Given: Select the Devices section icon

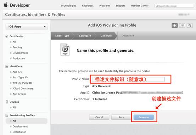Looking at the screenshot, I should 7,102.
